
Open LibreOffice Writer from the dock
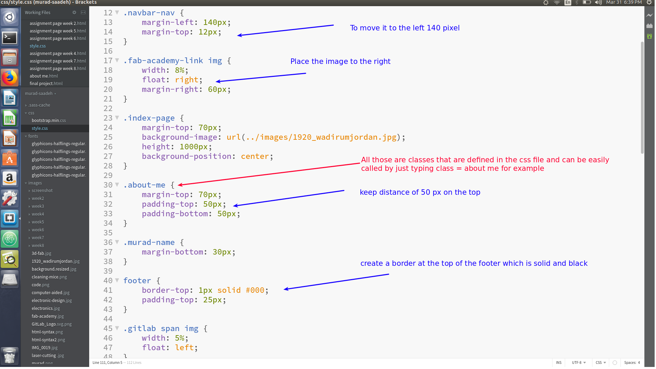click(10, 98)
